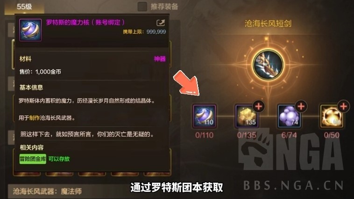This screenshot has height=199, width=354.
Task: Select the purple cluster material requiring 74
Action: (x=289, y=116)
